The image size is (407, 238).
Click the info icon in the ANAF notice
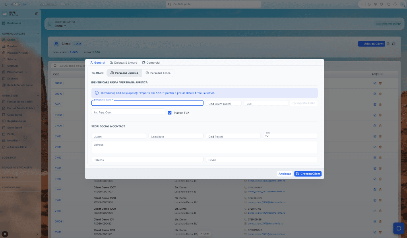[97, 93]
